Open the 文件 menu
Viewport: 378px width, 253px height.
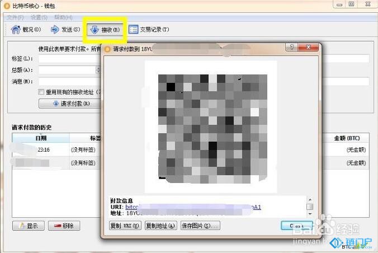tap(15, 17)
